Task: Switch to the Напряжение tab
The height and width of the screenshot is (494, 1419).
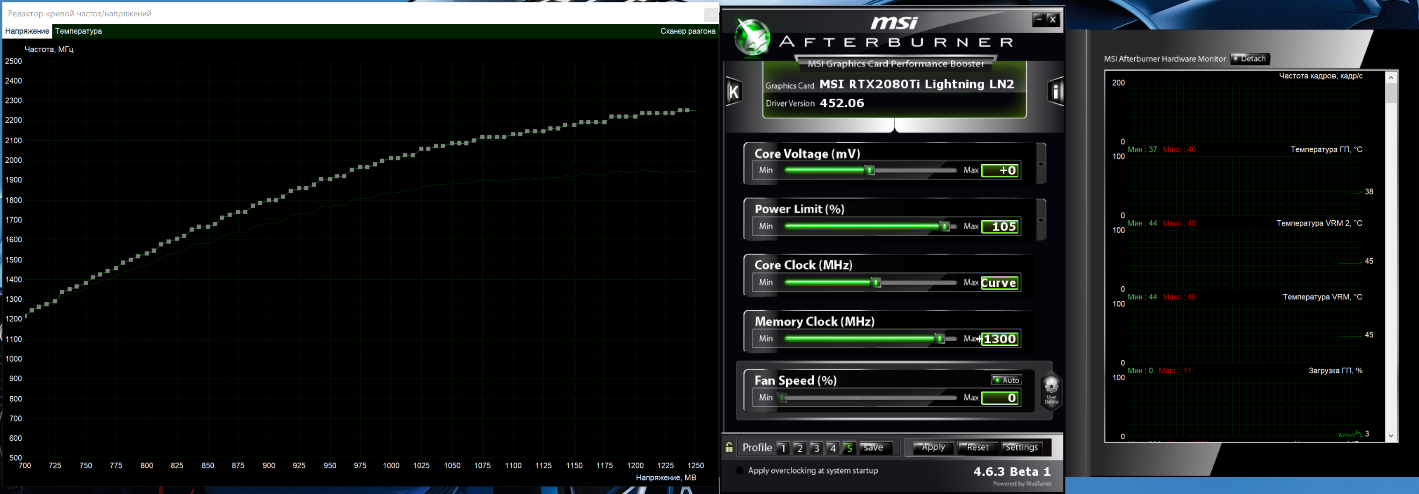Action: click(x=27, y=31)
